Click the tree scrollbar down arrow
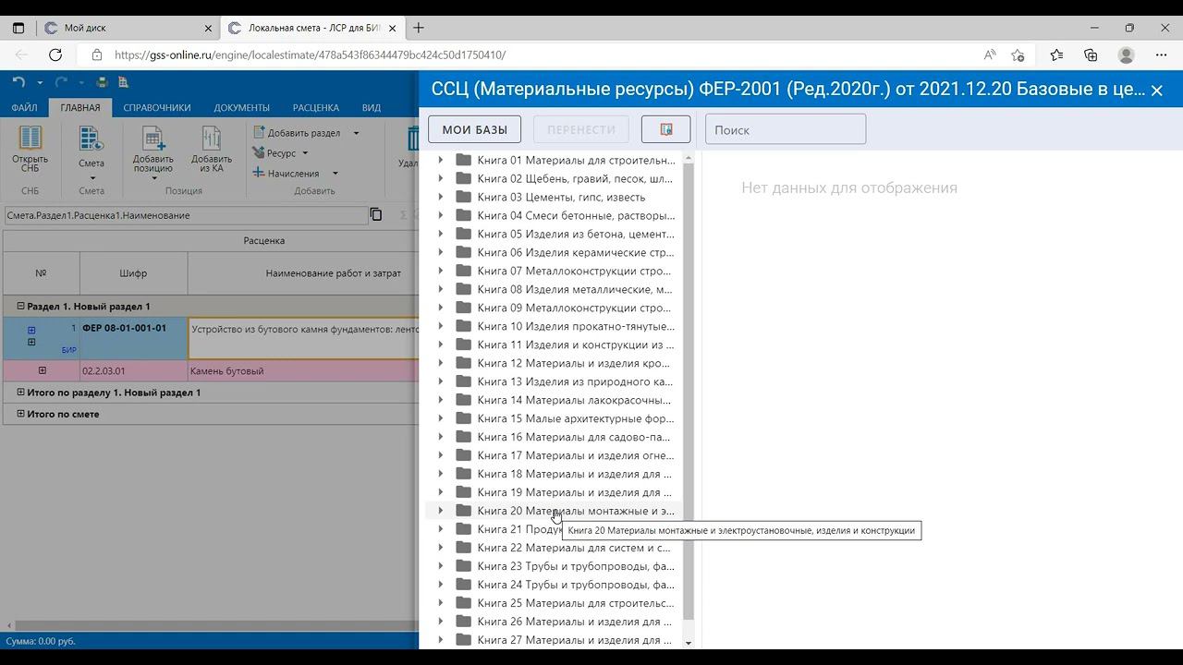The height and width of the screenshot is (665, 1183). coord(689,642)
